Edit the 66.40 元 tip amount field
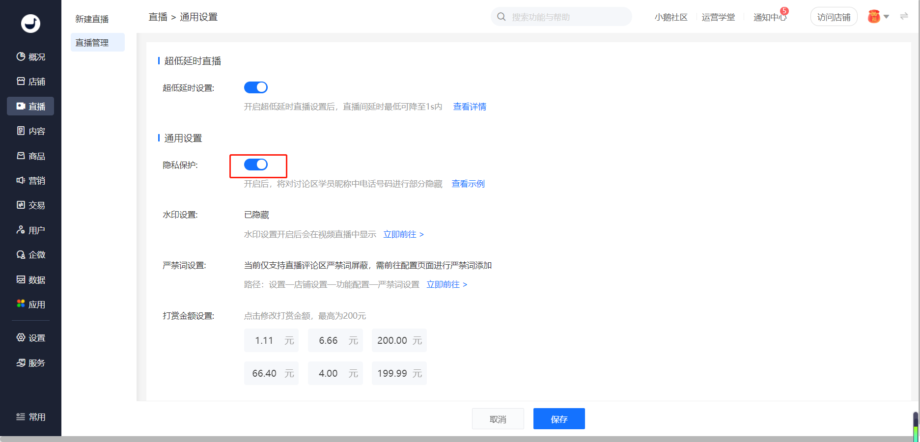This screenshot has width=920, height=442. point(271,373)
